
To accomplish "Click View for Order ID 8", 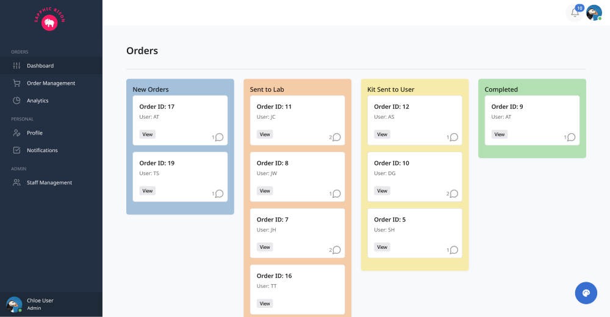I will point(265,191).
